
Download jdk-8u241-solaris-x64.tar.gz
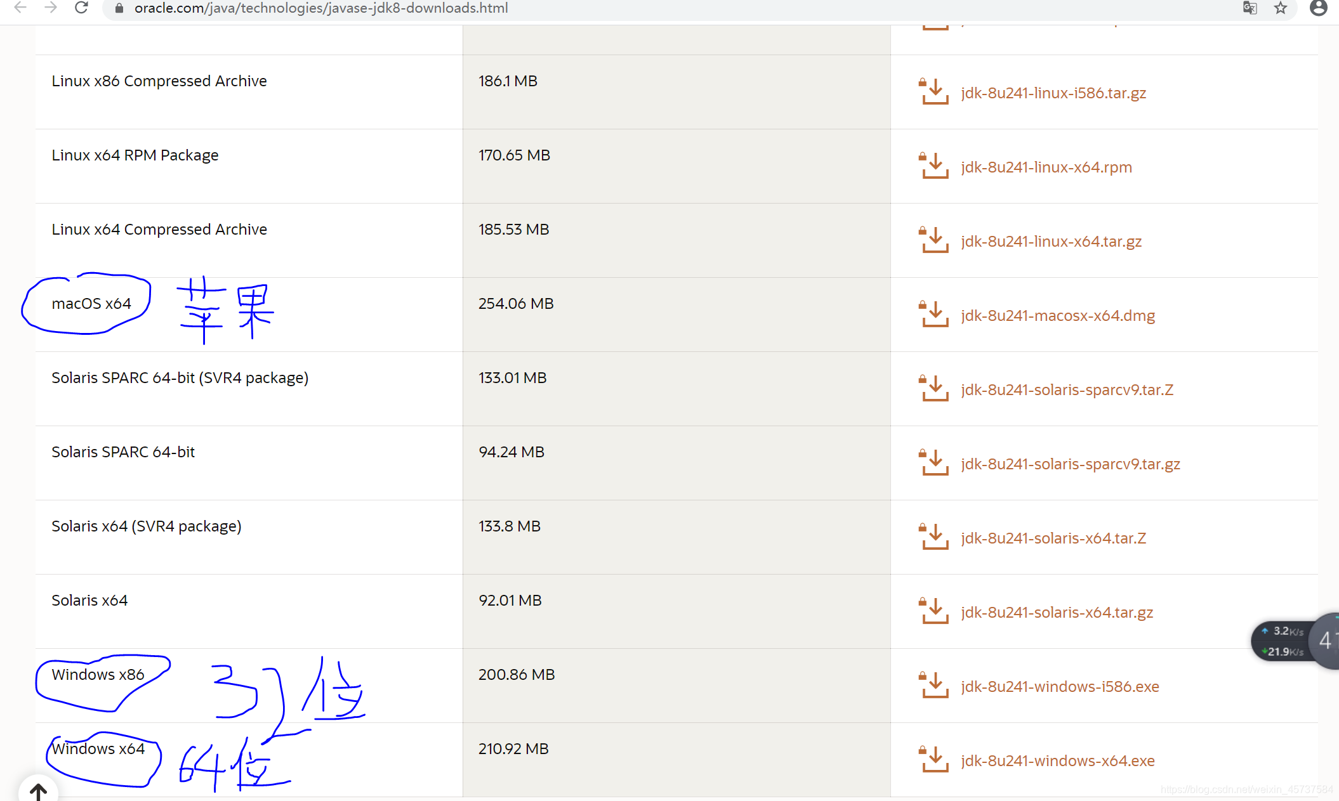click(x=1057, y=613)
